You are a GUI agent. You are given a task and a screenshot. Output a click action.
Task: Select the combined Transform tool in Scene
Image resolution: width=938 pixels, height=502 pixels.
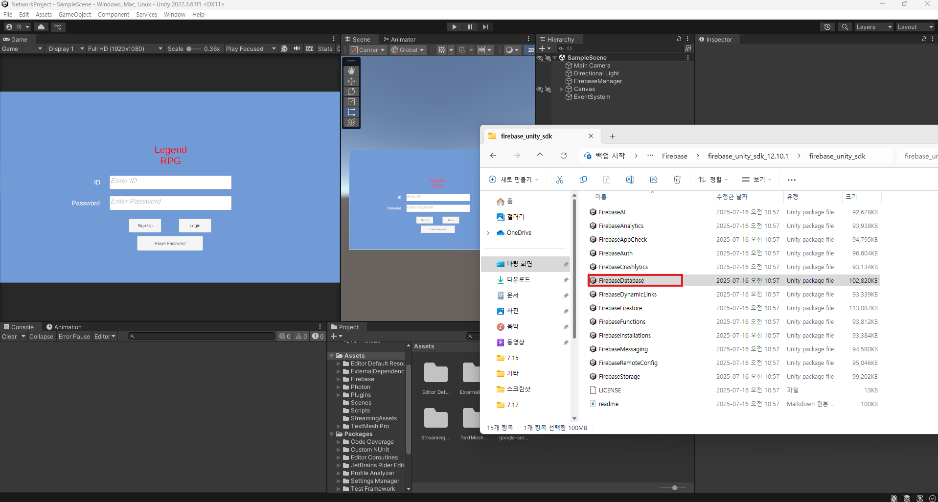351,122
